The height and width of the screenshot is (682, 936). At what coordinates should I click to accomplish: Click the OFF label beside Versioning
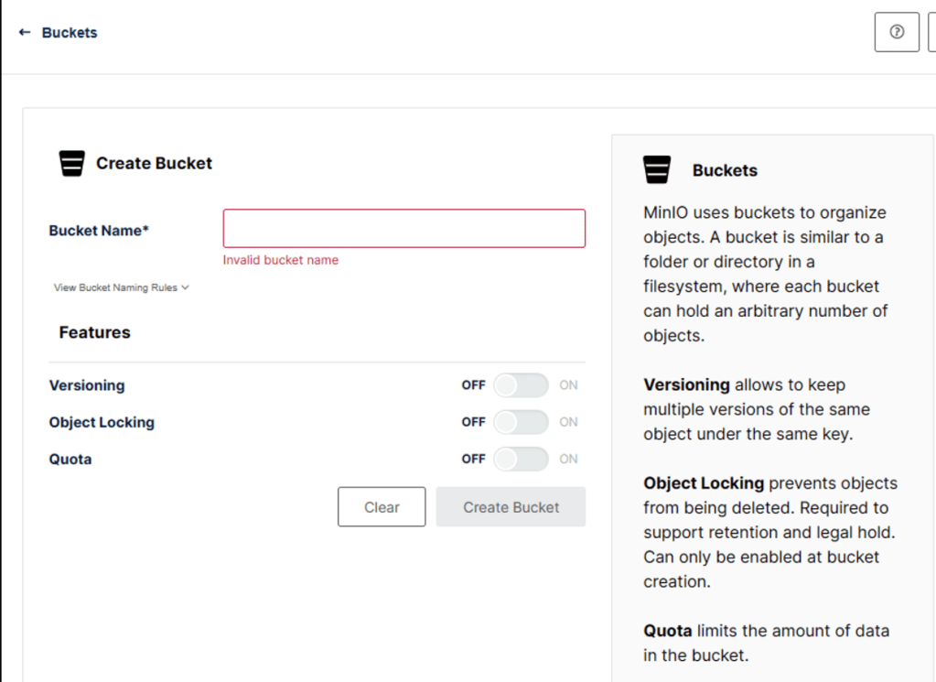[x=473, y=384]
